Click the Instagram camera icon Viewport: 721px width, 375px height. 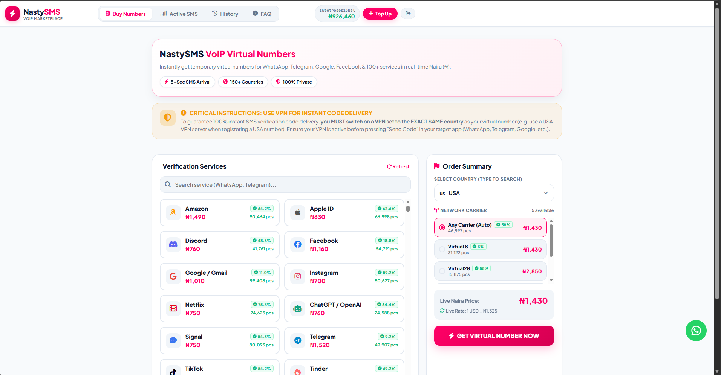tap(298, 277)
